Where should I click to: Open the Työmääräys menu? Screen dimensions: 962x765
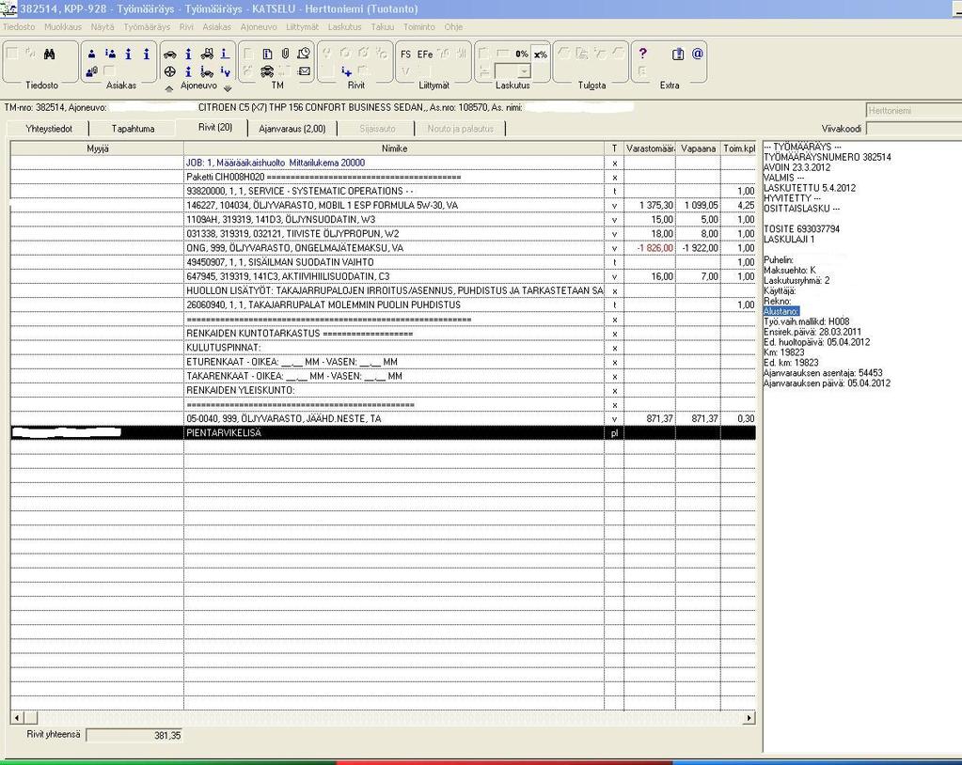point(147,27)
